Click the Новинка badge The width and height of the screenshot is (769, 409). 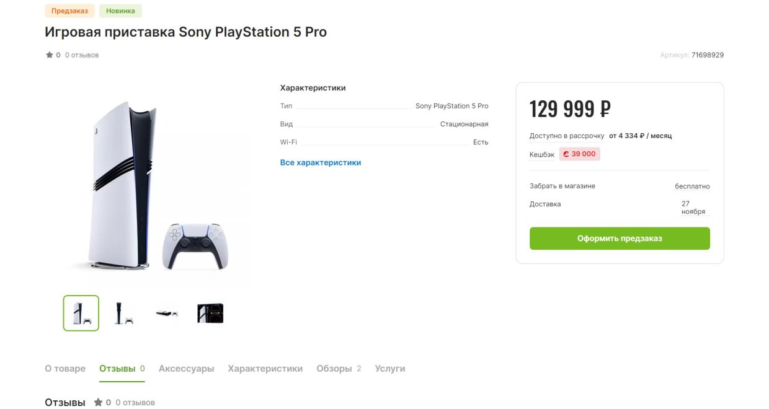point(120,11)
